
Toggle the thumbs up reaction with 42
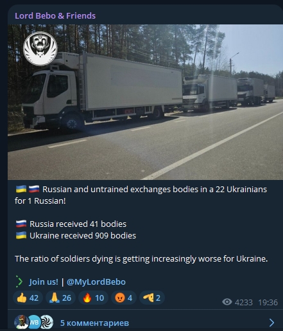pyautogui.click(x=28, y=298)
